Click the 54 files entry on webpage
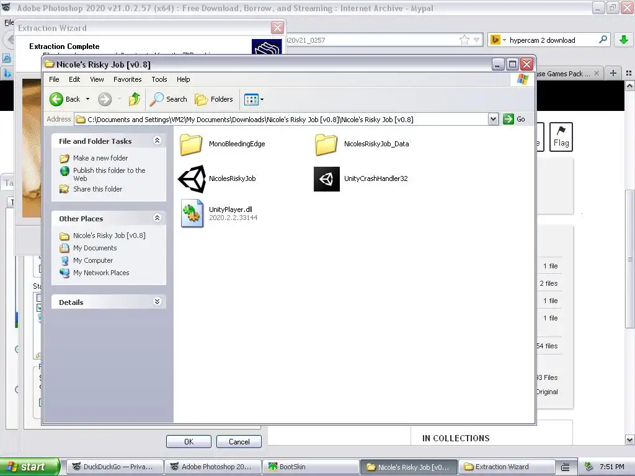 click(547, 346)
